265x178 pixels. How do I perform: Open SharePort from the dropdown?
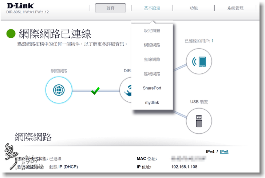tap(152, 88)
